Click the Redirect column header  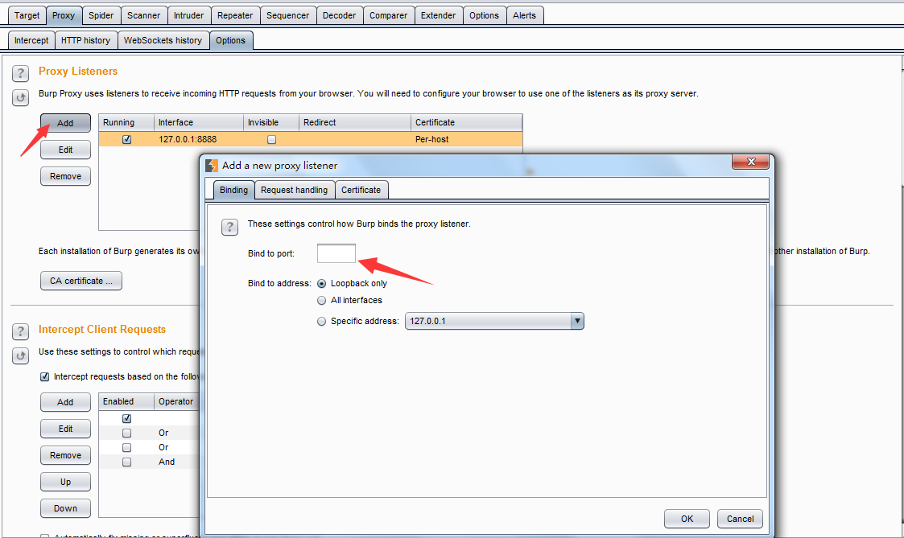(x=354, y=123)
